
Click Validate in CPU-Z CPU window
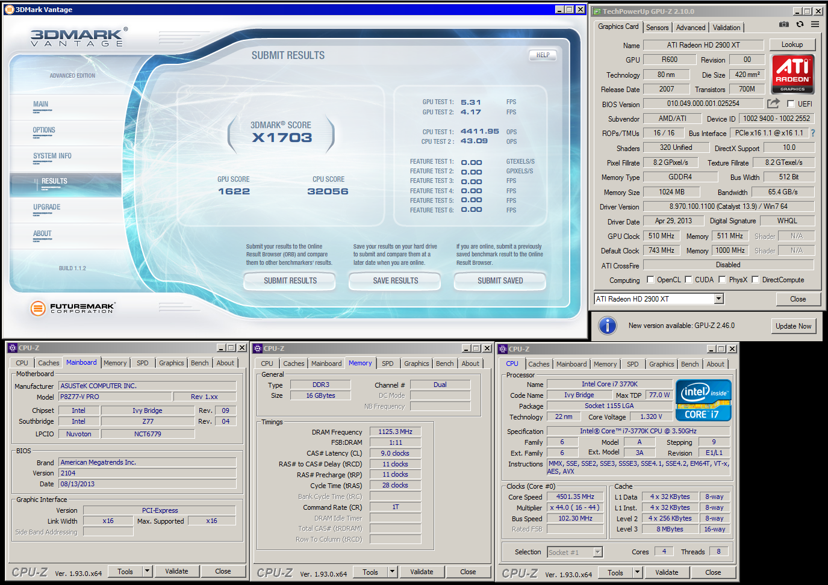[667, 572]
